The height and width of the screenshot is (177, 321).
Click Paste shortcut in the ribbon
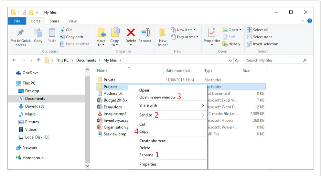coord(75,44)
